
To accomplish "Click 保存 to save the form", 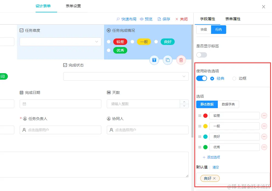I will (x=164, y=19).
